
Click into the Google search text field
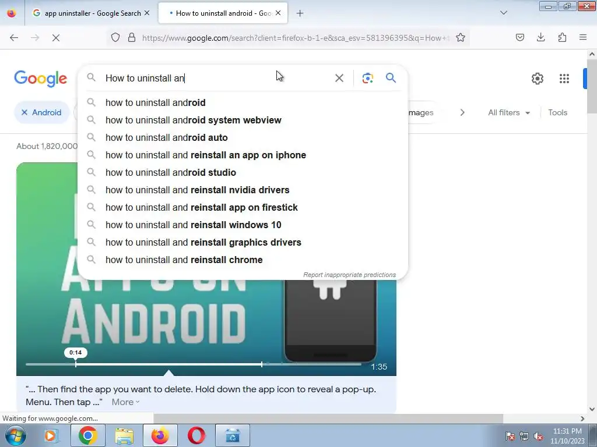(217, 79)
